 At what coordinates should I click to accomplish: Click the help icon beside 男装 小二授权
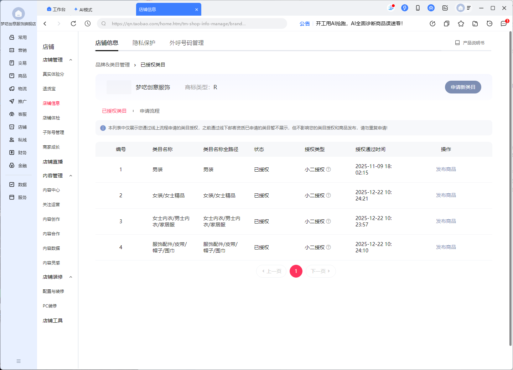click(328, 170)
